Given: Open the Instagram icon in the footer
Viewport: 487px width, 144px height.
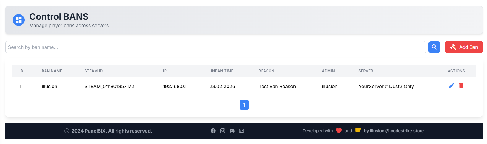Looking at the screenshot, I should [223, 131].
